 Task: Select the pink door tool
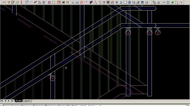[49, 2]
